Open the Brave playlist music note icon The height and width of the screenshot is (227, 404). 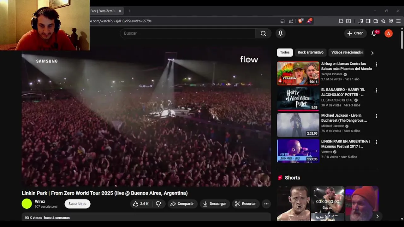pyautogui.click(x=360, y=21)
